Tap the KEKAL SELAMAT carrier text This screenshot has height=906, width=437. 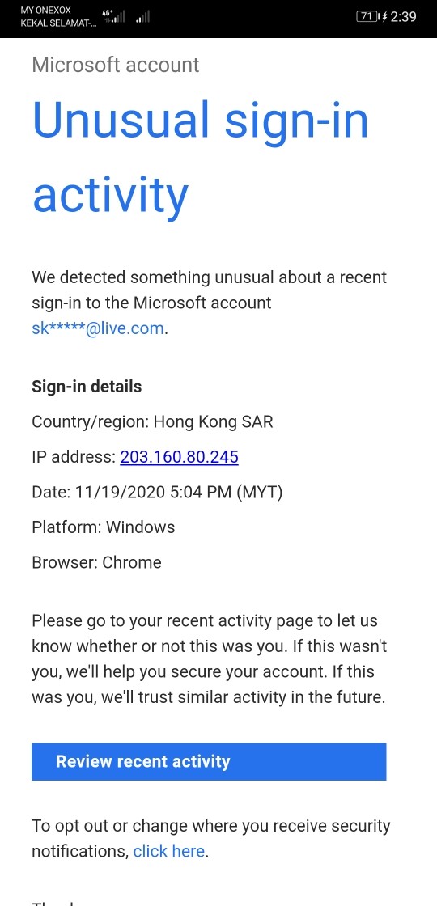(58, 23)
